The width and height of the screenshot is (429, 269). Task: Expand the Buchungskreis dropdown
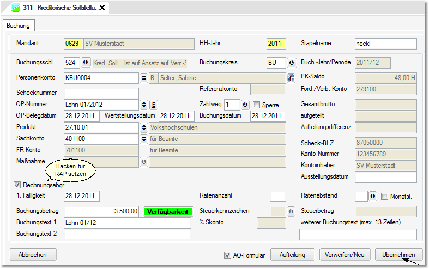(291, 63)
